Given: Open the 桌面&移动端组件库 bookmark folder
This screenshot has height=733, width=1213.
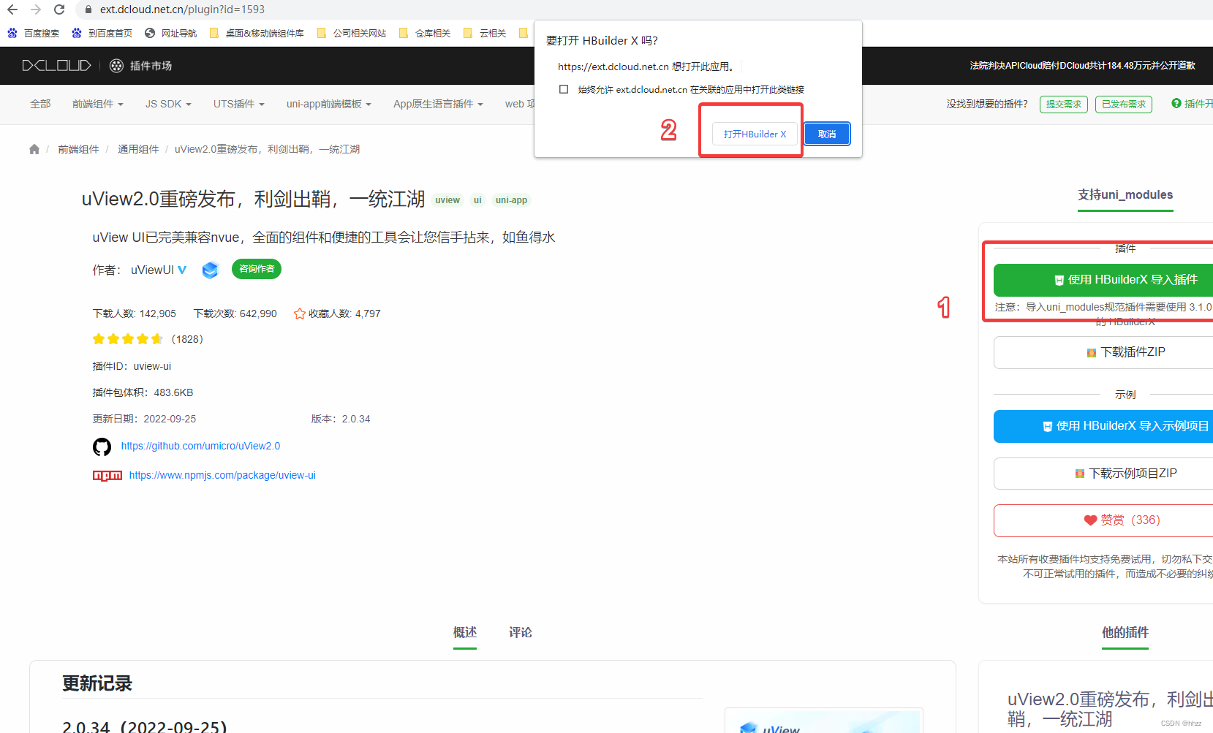Looking at the screenshot, I should tap(257, 33).
